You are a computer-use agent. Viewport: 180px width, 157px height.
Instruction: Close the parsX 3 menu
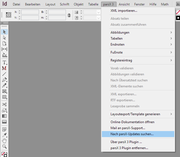109,4
